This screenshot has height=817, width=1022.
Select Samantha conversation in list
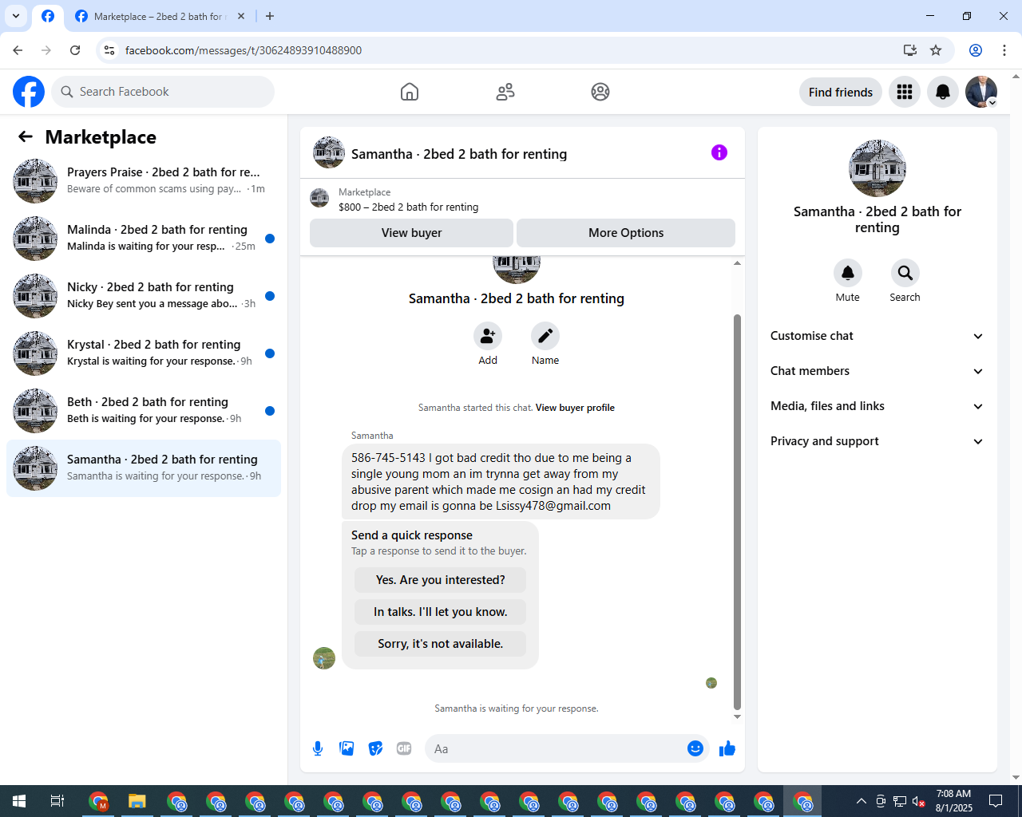pyautogui.click(x=144, y=468)
